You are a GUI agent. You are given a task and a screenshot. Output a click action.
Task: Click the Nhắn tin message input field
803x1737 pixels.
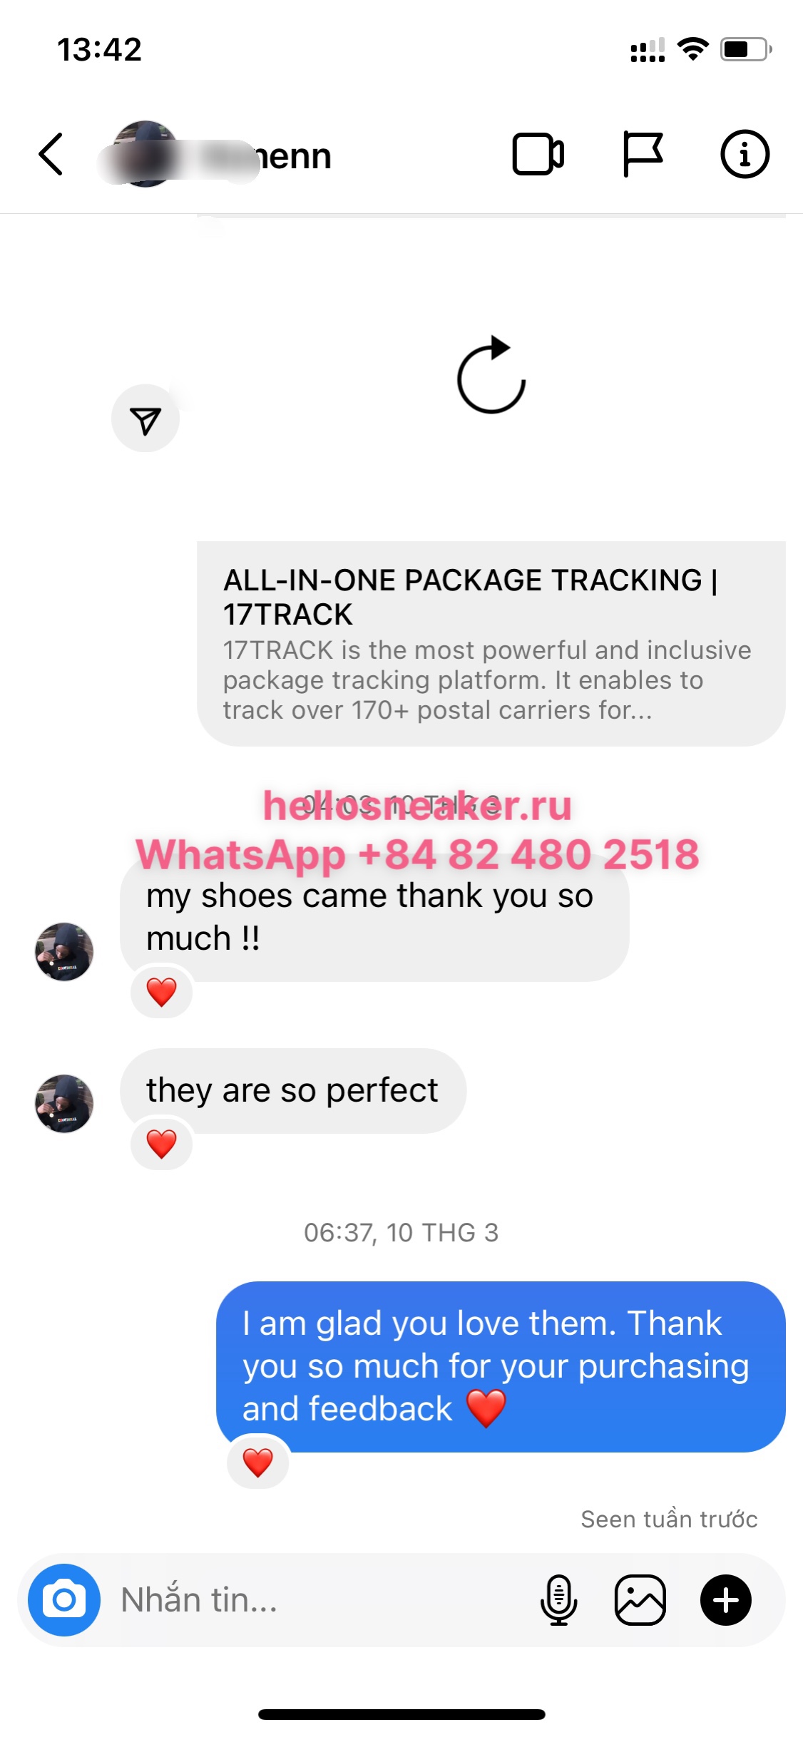click(321, 1599)
